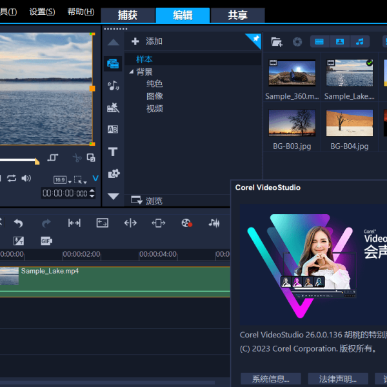
Task: Click the enlarge preview window icon
Action: coord(91,157)
